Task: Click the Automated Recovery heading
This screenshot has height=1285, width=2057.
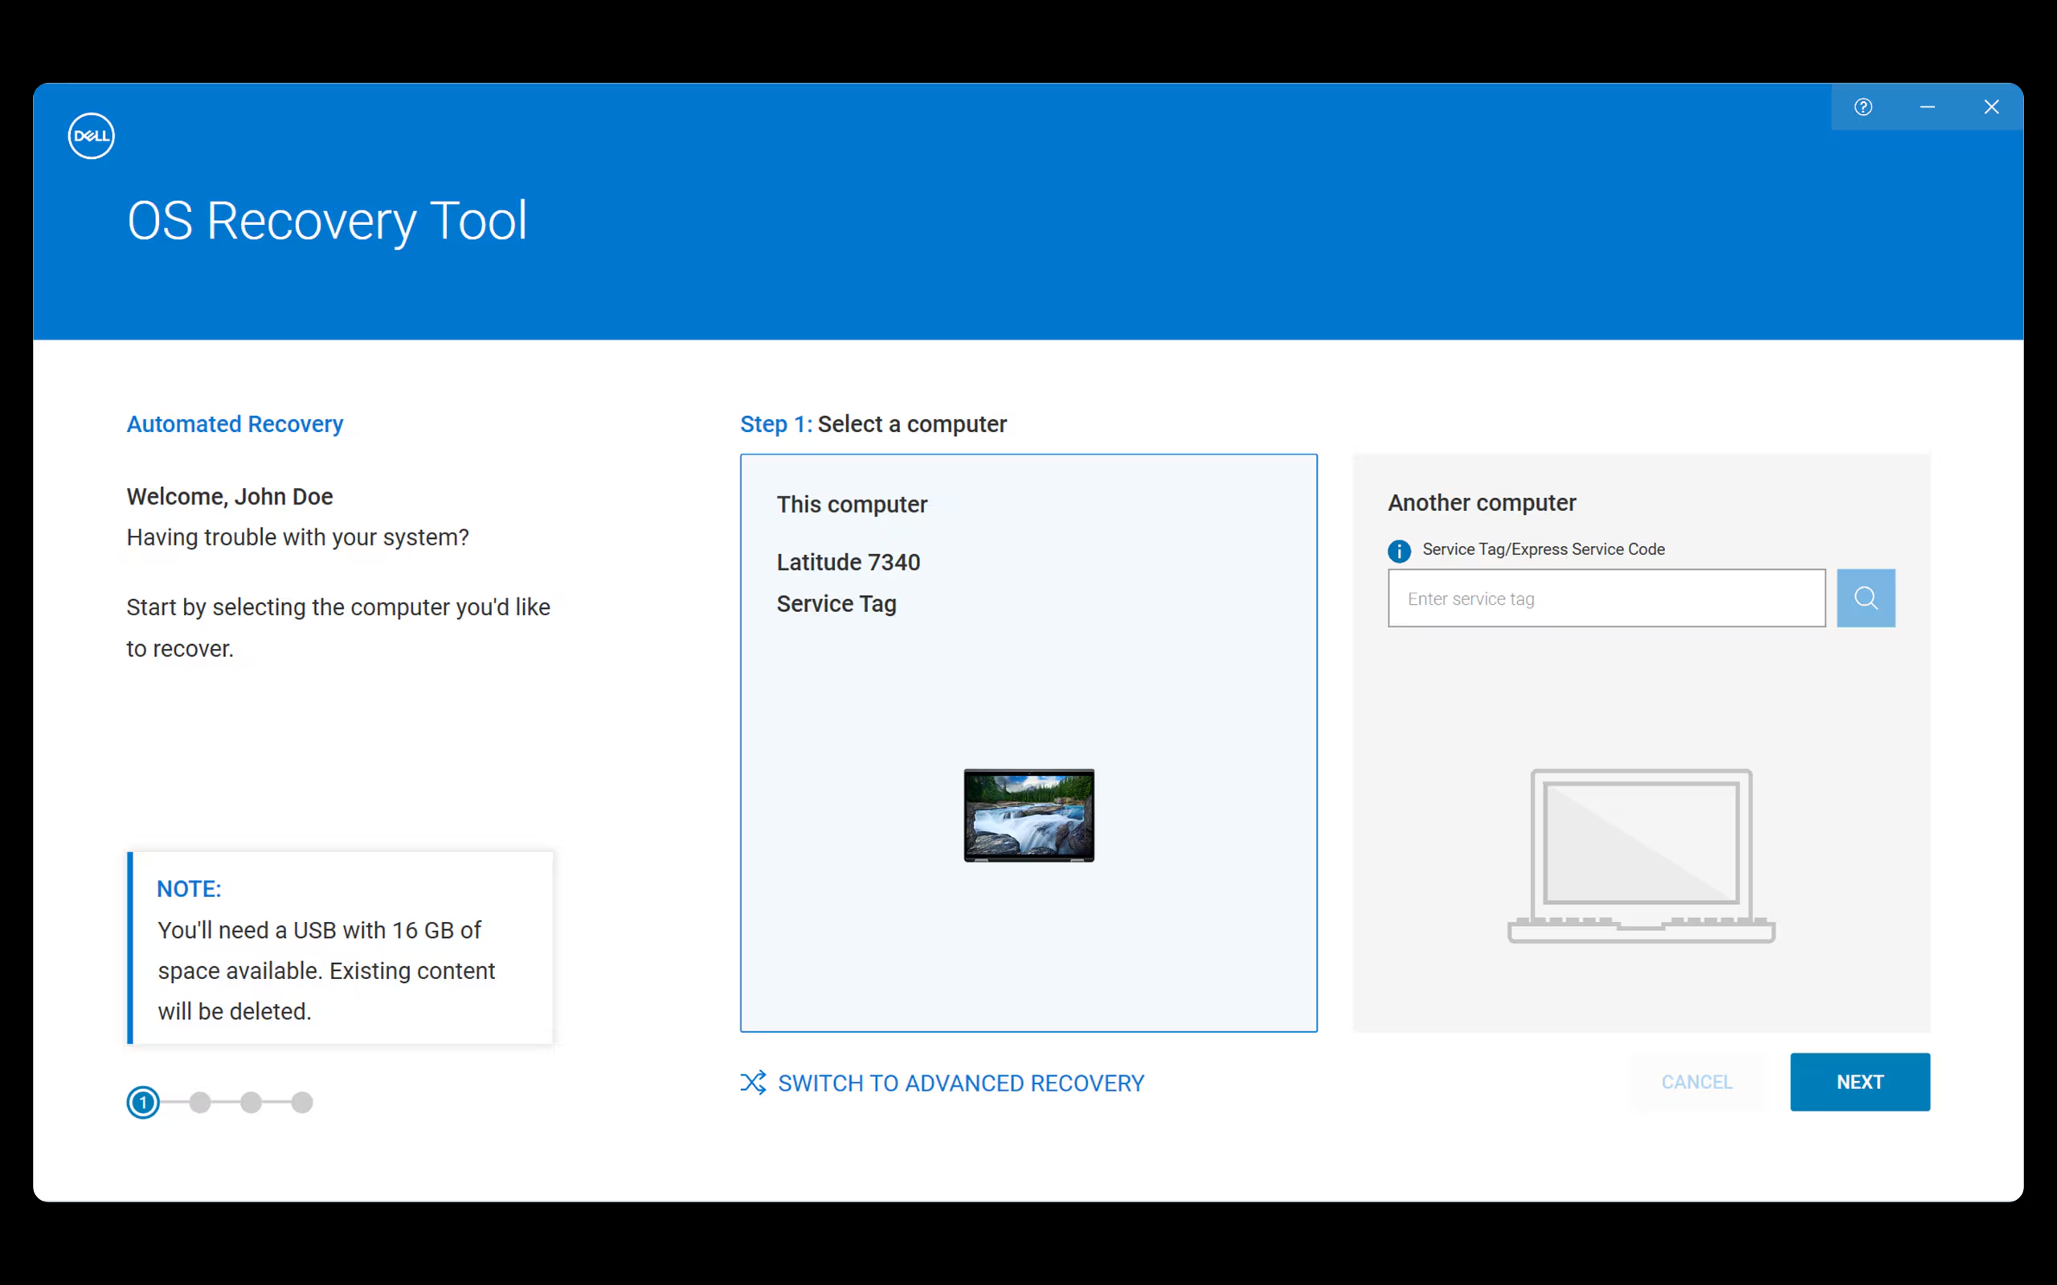Action: pyautogui.click(x=235, y=424)
